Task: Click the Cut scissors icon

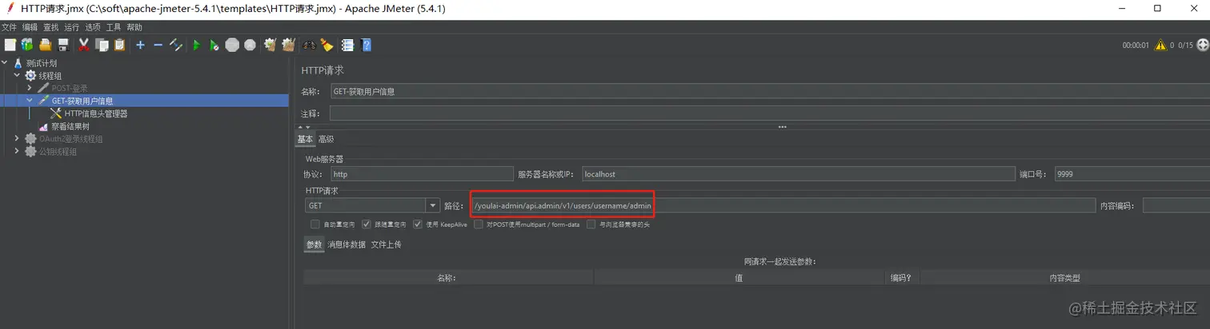Action: pyautogui.click(x=83, y=45)
